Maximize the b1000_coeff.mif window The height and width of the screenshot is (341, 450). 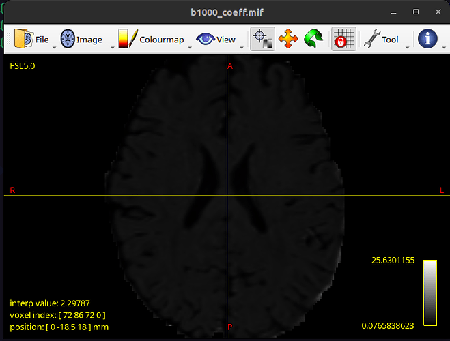tap(416, 12)
